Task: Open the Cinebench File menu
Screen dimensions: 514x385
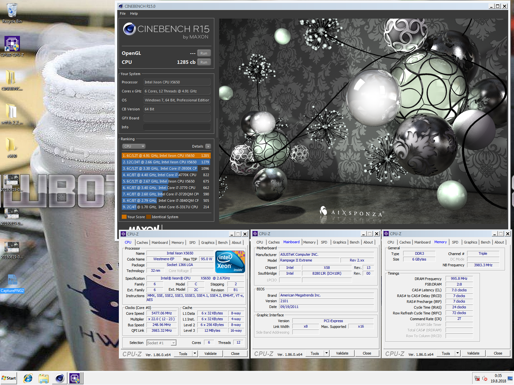Action: click(123, 13)
